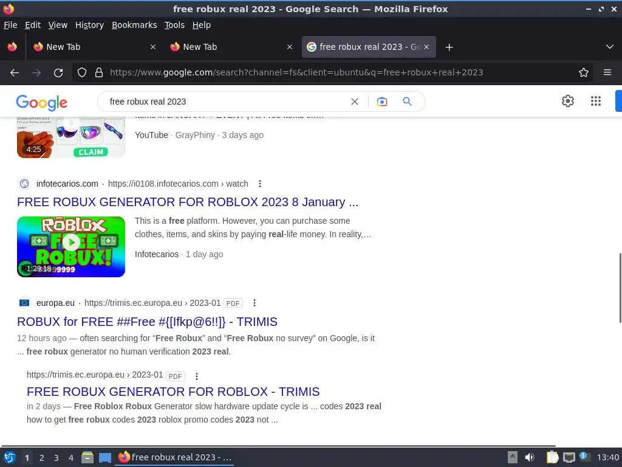Screen dimensions: 622x467
Task: Open Google quick settings gear
Action: tap(568, 101)
